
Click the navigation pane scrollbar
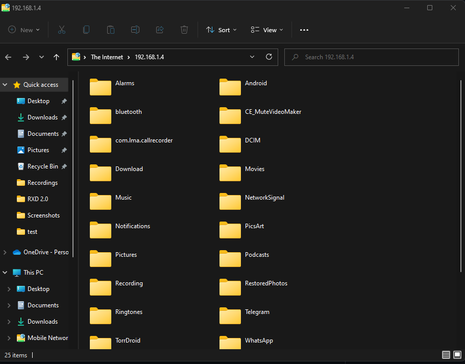pos(73,168)
